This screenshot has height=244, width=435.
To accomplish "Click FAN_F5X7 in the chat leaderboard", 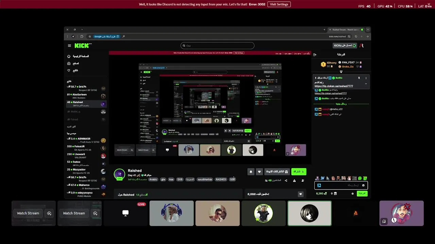I will (x=348, y=63).
